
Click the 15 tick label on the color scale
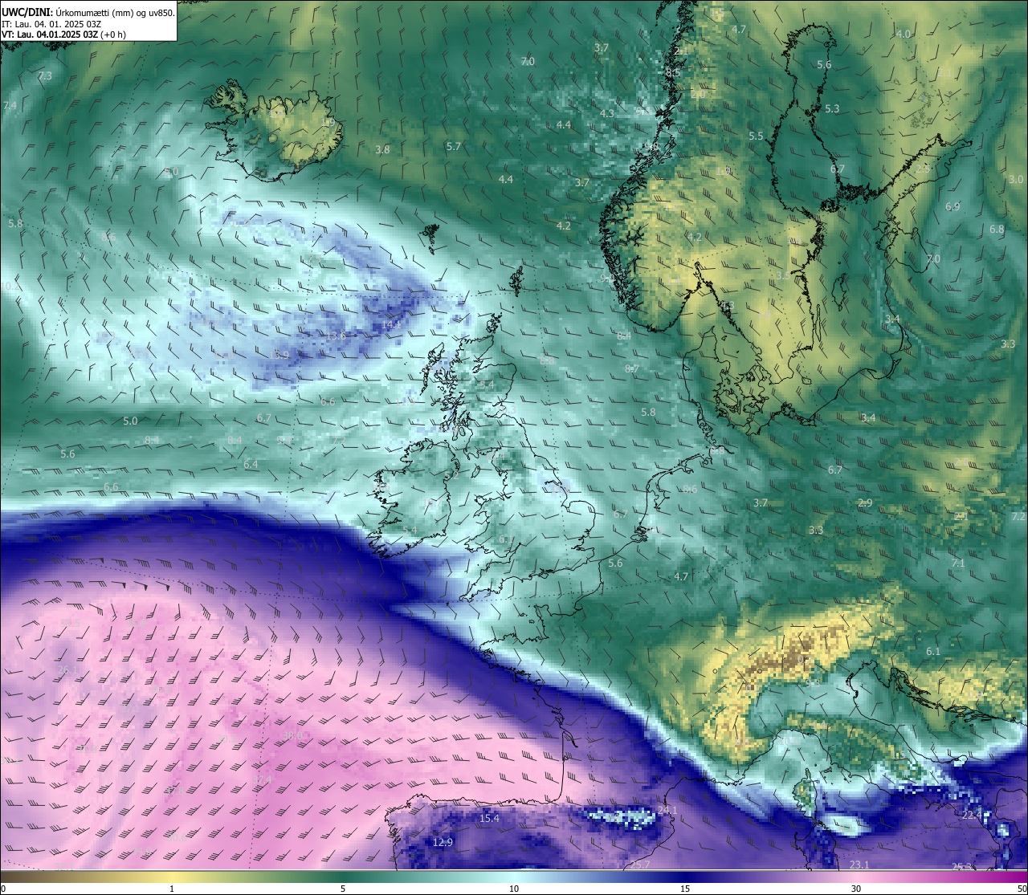(x=684, y=889)
